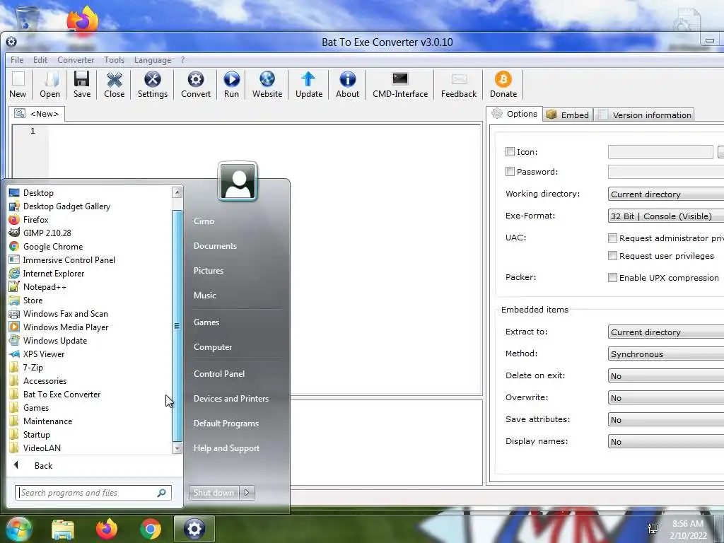Click the user account picture
Screen dimensions: 724x543
(238, 182)
